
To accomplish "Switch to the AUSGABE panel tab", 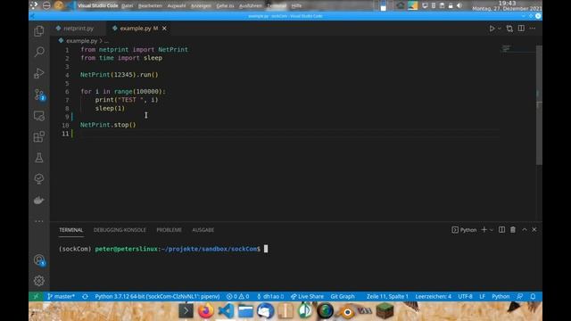I will (203, 230).
